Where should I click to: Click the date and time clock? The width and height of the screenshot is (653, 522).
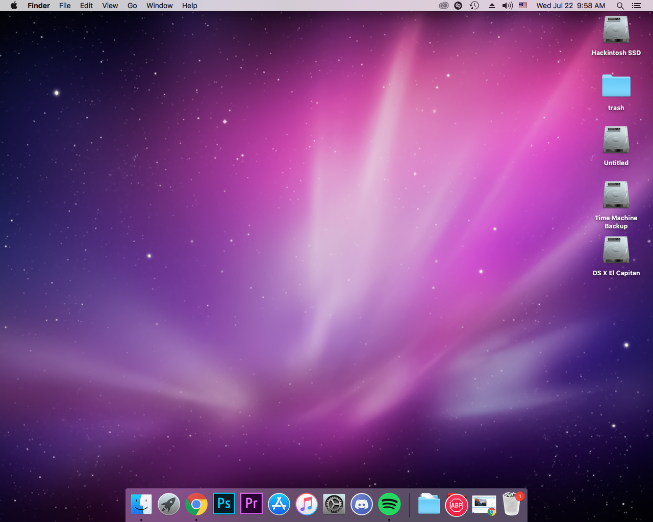(x=570, y=6)
